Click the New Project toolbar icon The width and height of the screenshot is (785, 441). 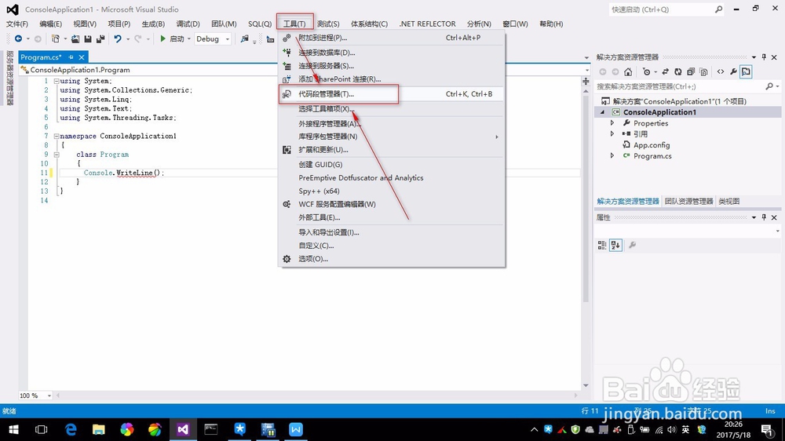(55, 38)
